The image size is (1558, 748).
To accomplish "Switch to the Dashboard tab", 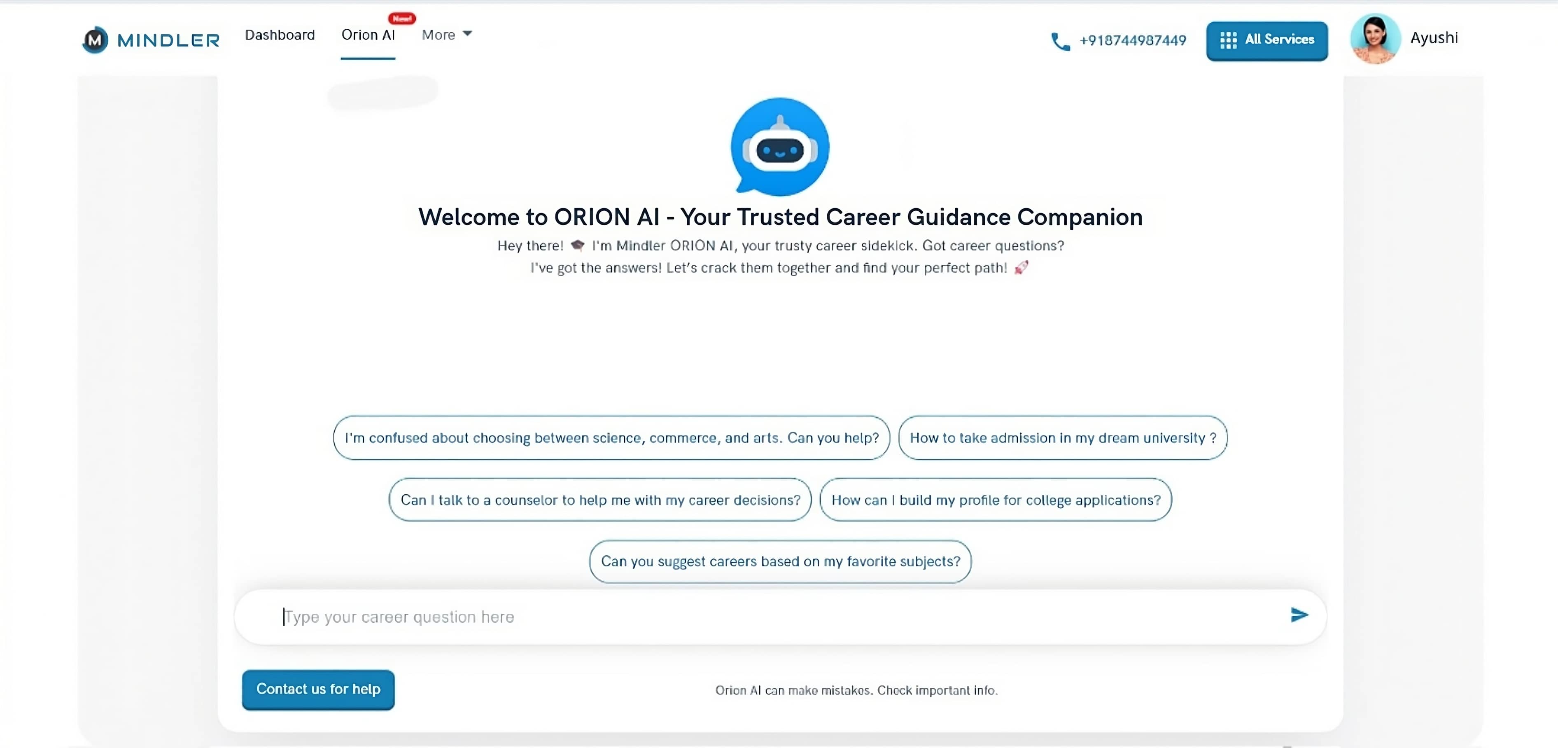I will coord(280,35).
